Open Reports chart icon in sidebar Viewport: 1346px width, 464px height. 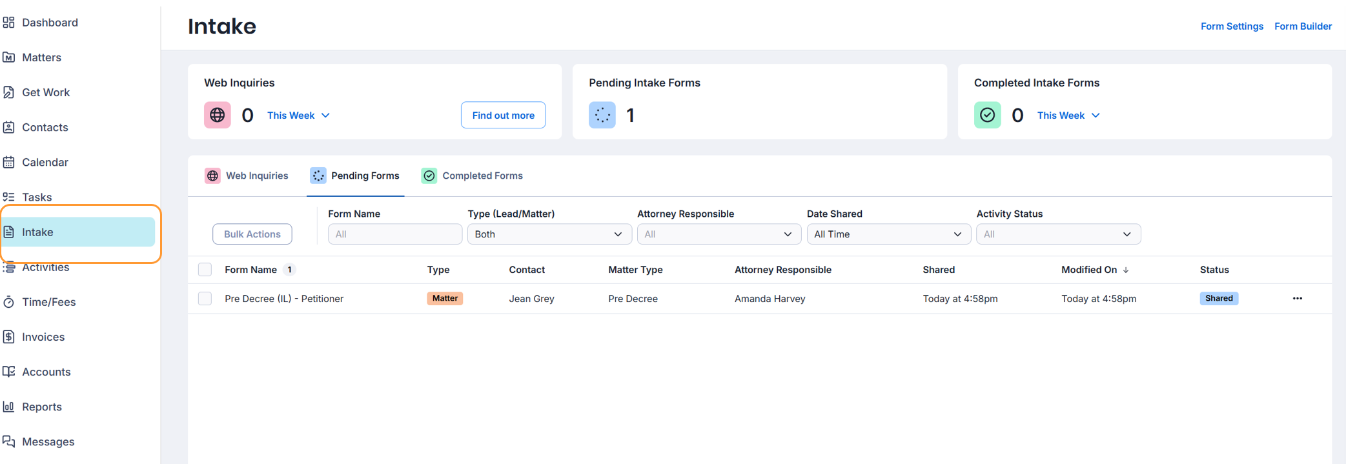coord(9,407)
